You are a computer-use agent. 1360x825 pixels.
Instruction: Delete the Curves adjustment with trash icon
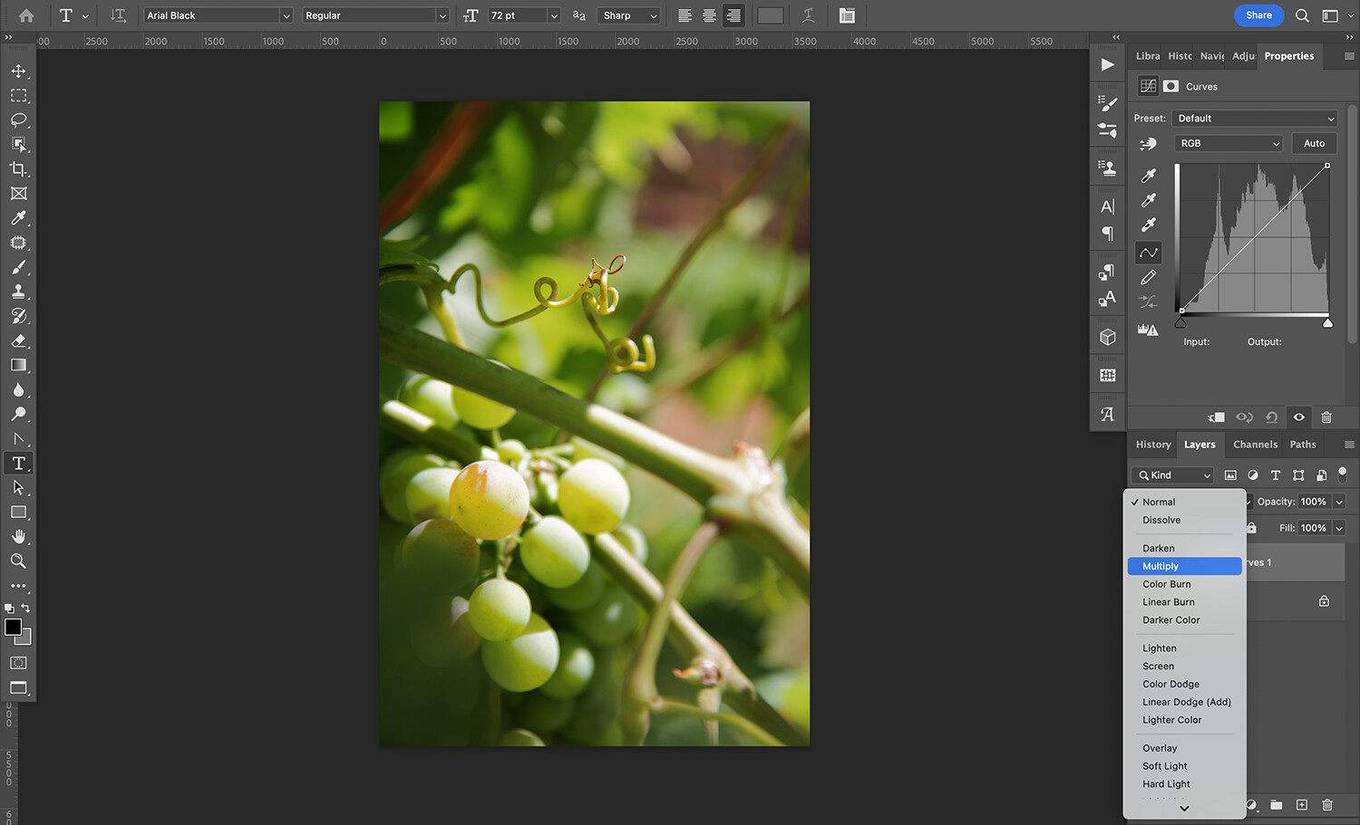click(x=1326, y=417)
